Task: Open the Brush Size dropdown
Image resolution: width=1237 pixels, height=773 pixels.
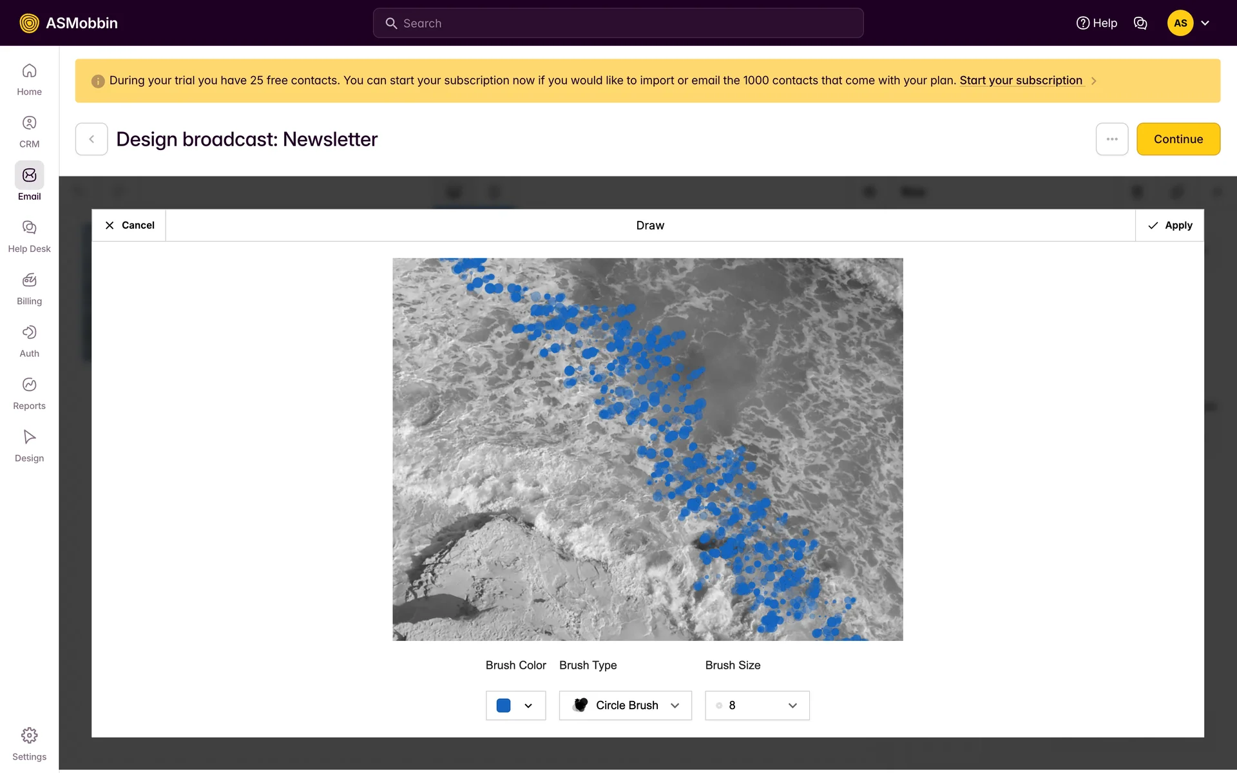Action: point(757,705)
